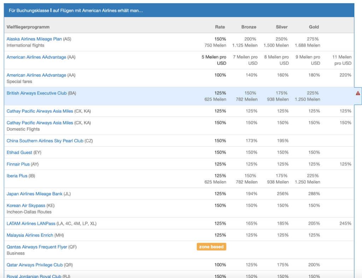Image resolution: width=362 pixels, height=278 pixels.
Task: Click the "200%" Gold value for Qatar Airways
Action: click(x=314, y=265)
